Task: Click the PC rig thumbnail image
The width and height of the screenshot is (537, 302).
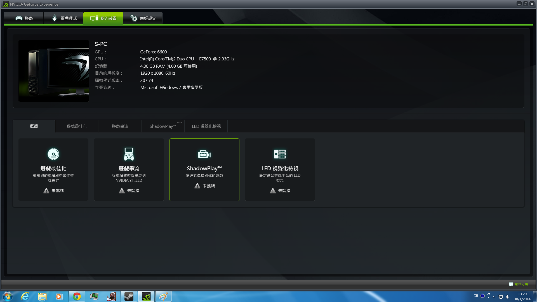Action: 54,71
